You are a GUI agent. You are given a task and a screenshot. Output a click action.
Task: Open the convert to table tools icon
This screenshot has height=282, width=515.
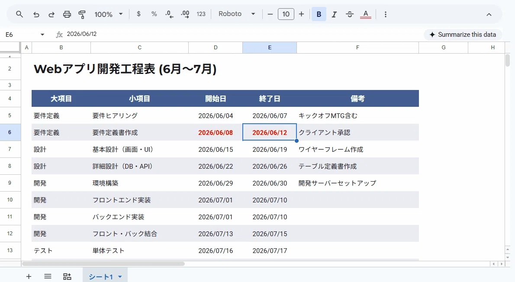point(68,276)
